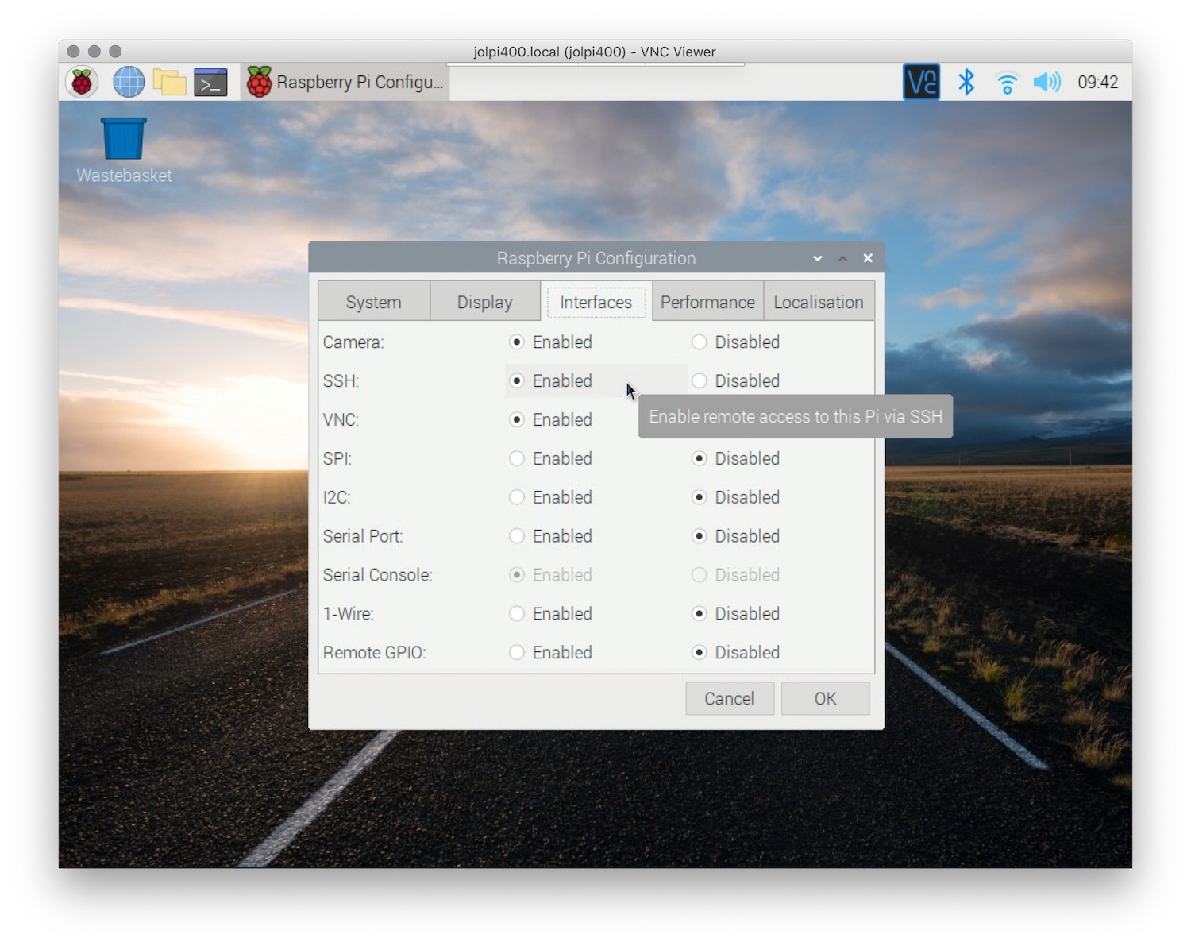Click the Raspberry Pi Configuration taskbar entry

[345, 82]
